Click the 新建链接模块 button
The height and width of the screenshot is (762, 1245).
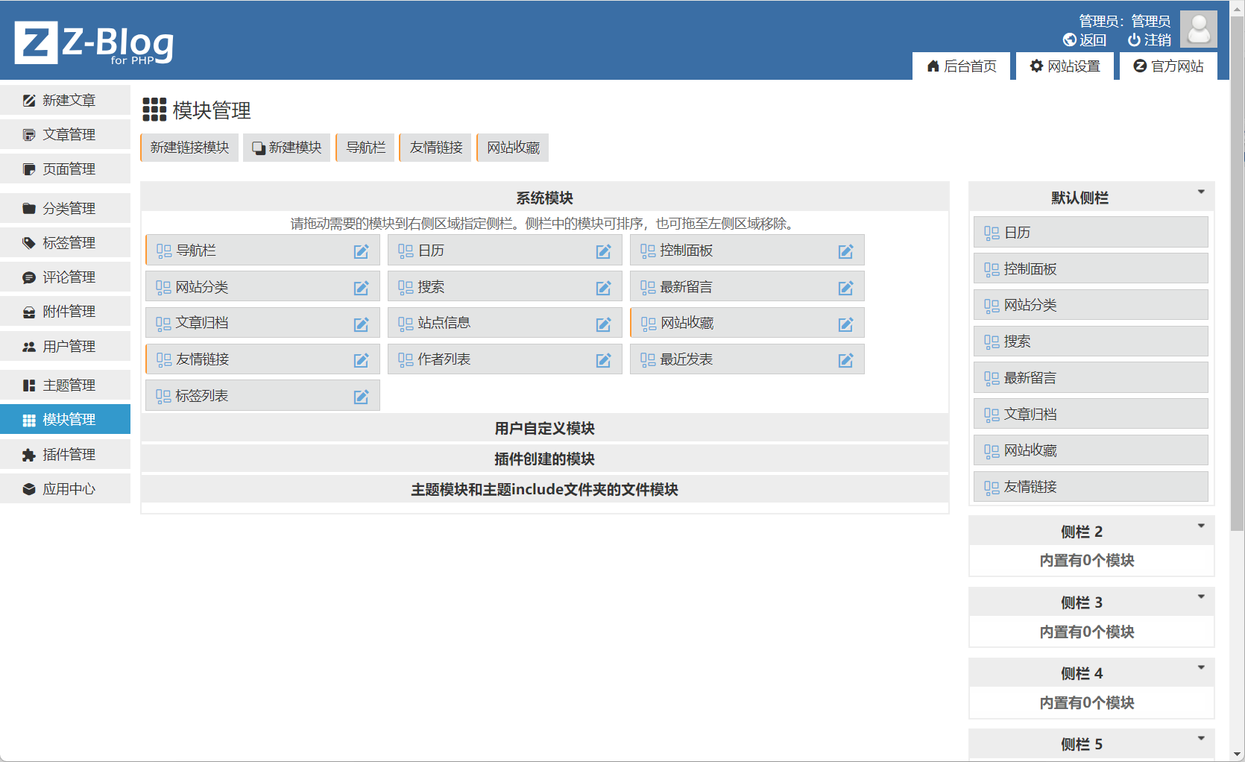click(189, 148)
